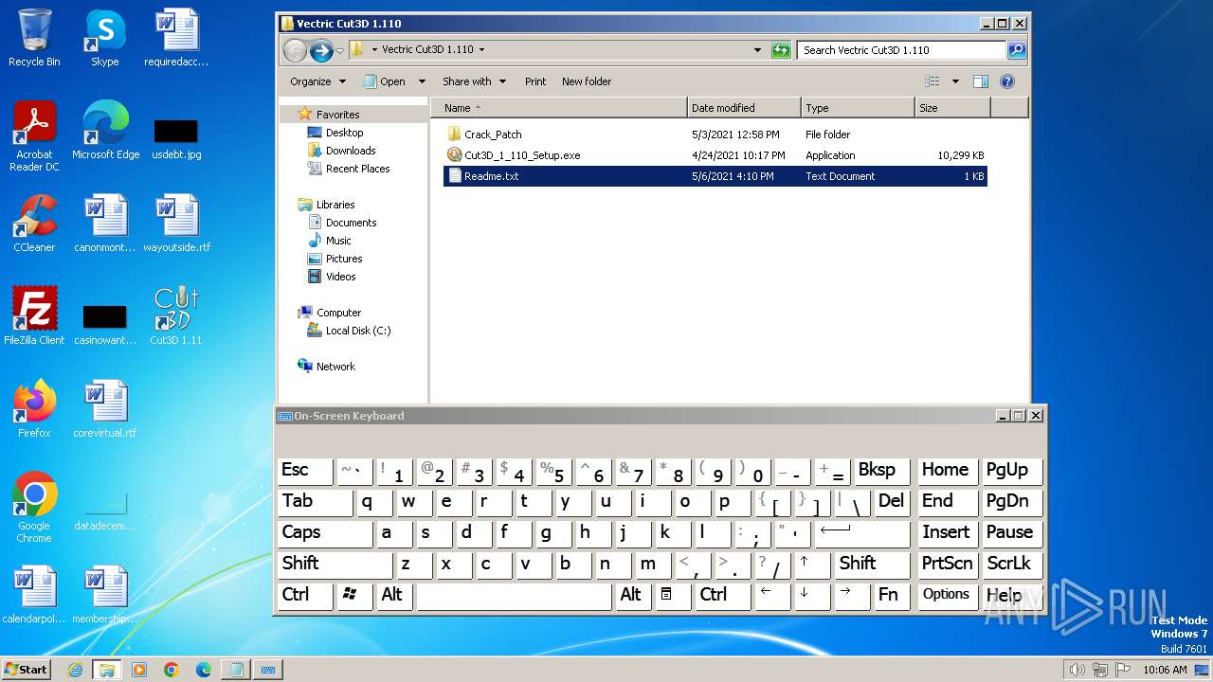Open Explorer Help question mark icon
The height and width of the screenshot is (682, 1213).
tap(1007, 81)
